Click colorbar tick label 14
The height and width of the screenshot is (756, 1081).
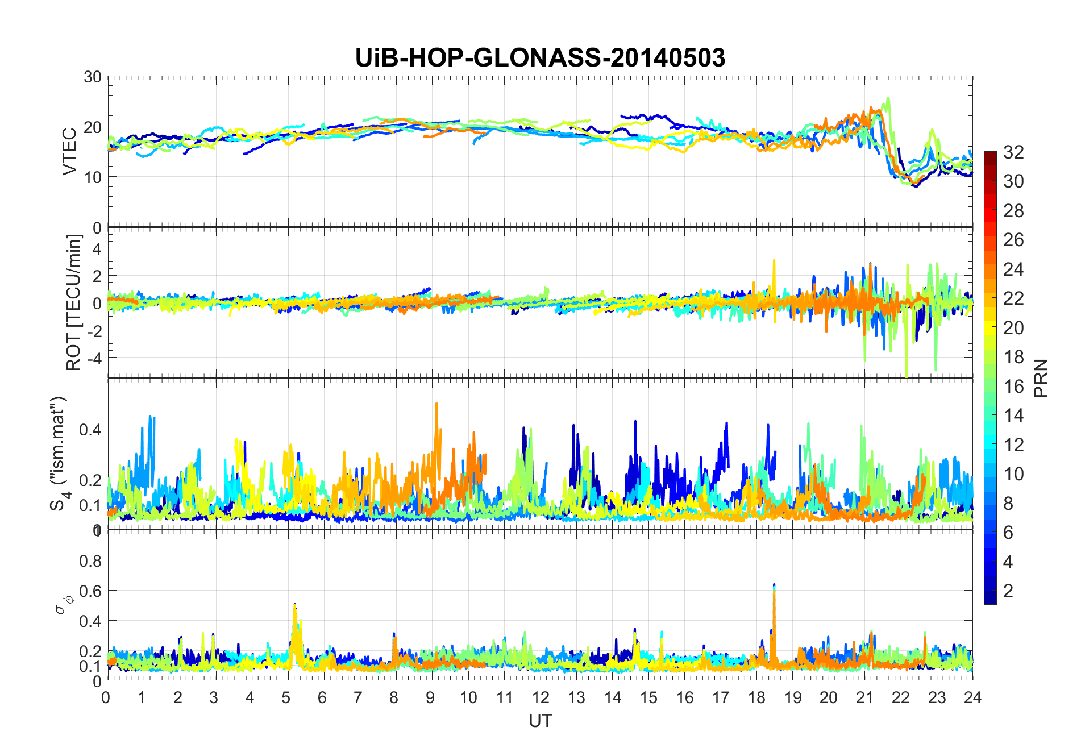coord(1013,415)
